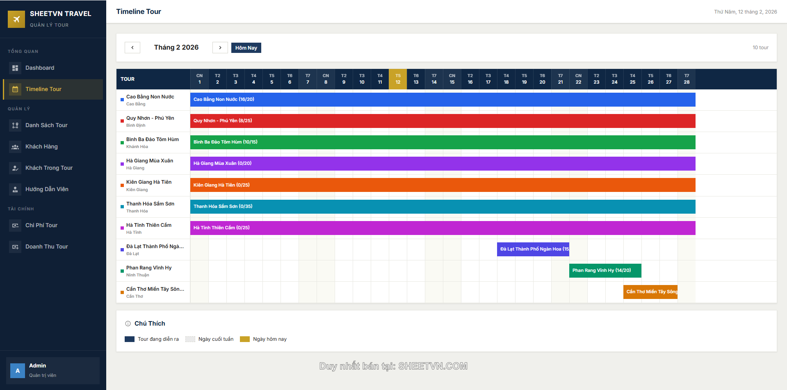
Task: Click the Danh Sách Tour icon
Action: [x=15, y=125]
